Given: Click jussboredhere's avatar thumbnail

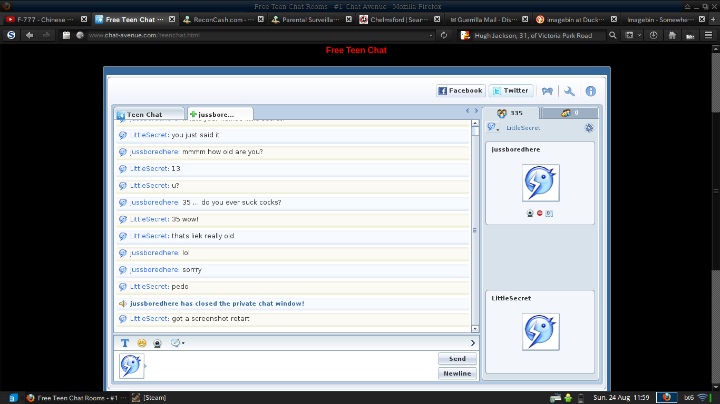Looking at the screenshot, I should click(540, 183).
